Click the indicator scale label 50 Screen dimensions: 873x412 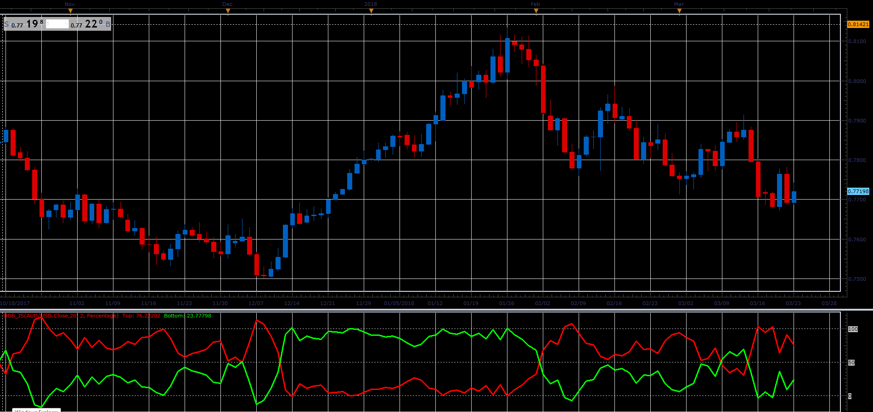click(851, 362)
